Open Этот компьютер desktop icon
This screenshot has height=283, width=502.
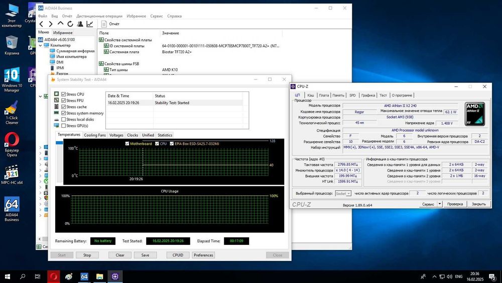pyautogui.click(x=12, y=16)
